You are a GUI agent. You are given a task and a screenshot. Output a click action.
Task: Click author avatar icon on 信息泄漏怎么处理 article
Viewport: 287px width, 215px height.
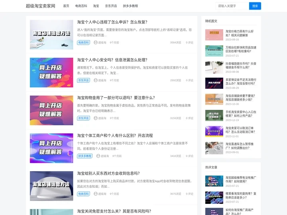tap(96, 80)
